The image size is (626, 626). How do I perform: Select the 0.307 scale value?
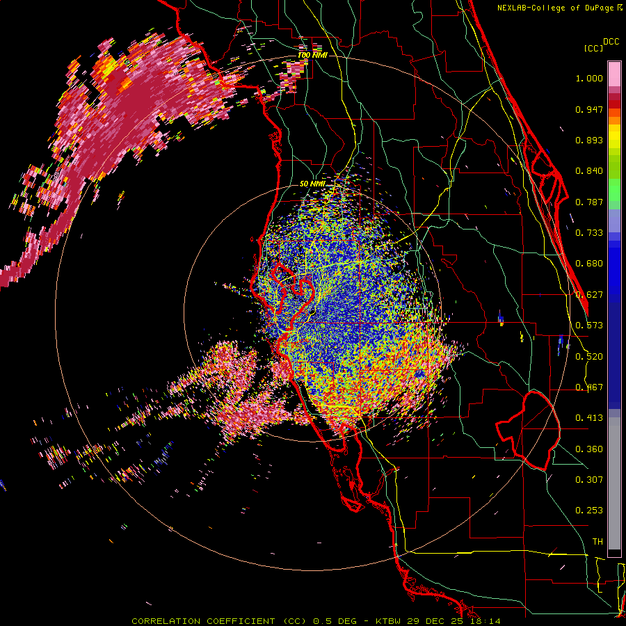coord(589,480)
